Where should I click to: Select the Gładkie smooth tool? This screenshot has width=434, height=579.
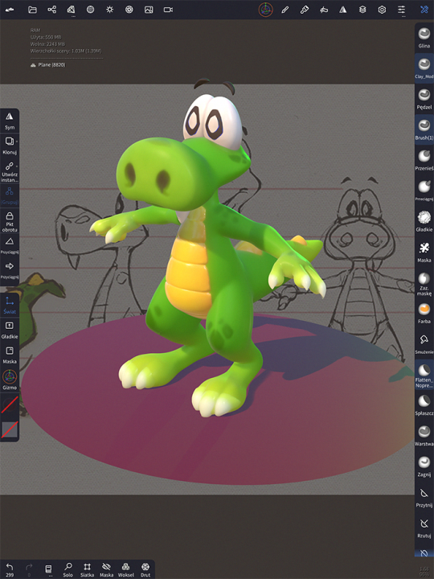pos(424,221)
